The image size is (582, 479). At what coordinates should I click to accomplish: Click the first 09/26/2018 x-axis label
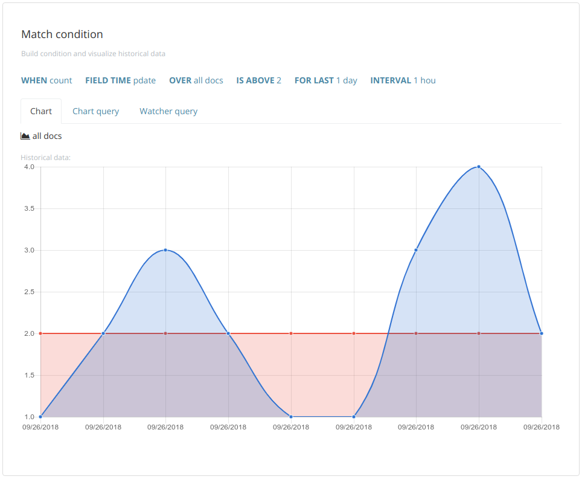coord(40,427)
